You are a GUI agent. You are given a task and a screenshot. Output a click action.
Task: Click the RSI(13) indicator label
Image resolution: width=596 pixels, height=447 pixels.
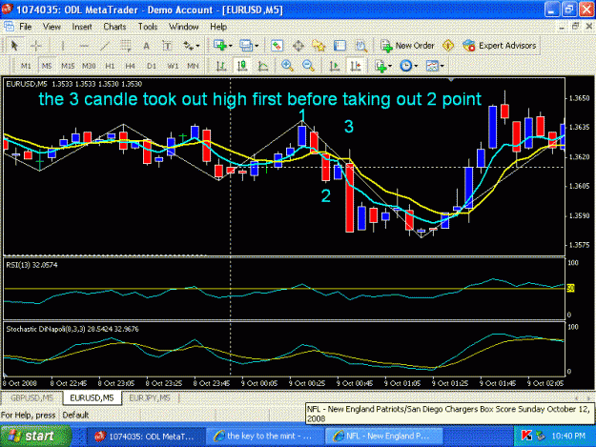coord(31,265)
